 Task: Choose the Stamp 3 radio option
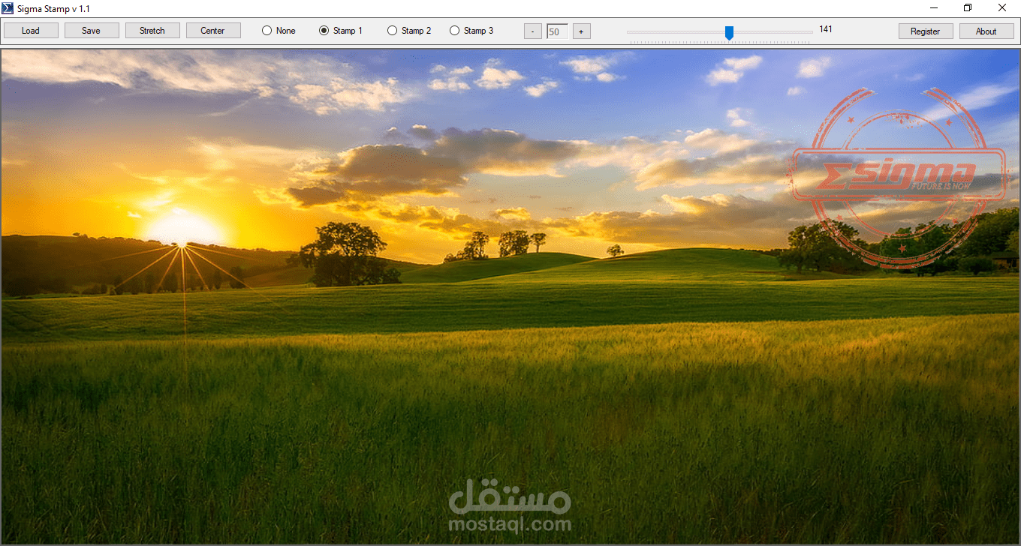(x=471, y=31)
